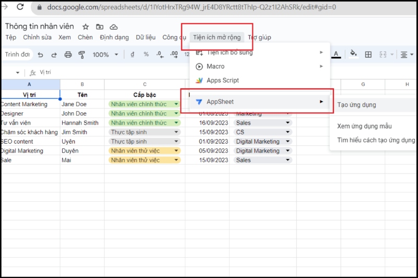
Task: Open the Chỉnh sửa menu
Action: [x=37, y=37]
